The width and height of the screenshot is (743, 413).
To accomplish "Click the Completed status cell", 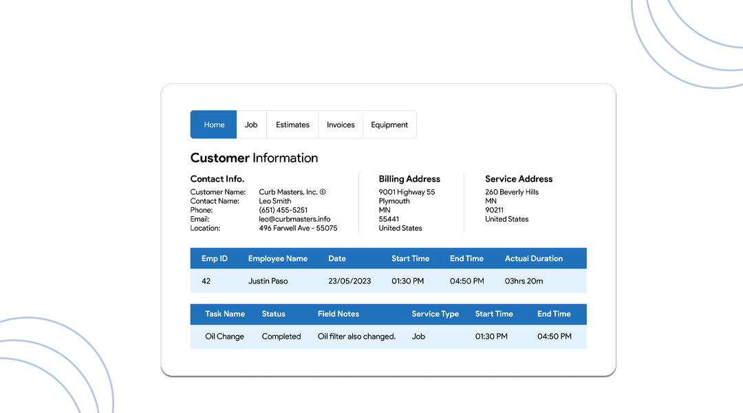I will (x=281, y=336).
